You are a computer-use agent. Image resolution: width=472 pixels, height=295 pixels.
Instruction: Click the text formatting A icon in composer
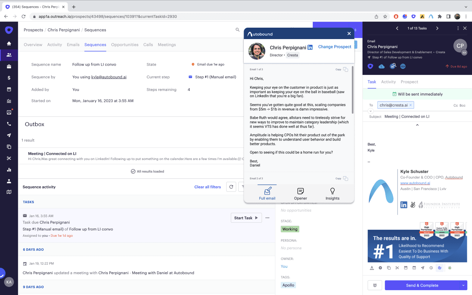point(372,268)
